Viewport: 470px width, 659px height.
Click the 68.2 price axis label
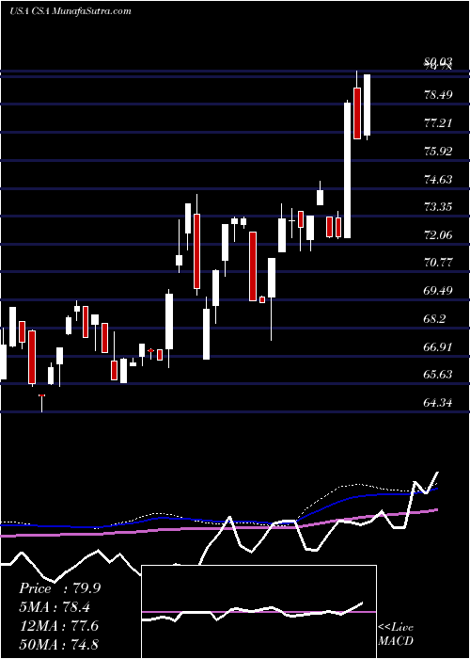point(436,318)
